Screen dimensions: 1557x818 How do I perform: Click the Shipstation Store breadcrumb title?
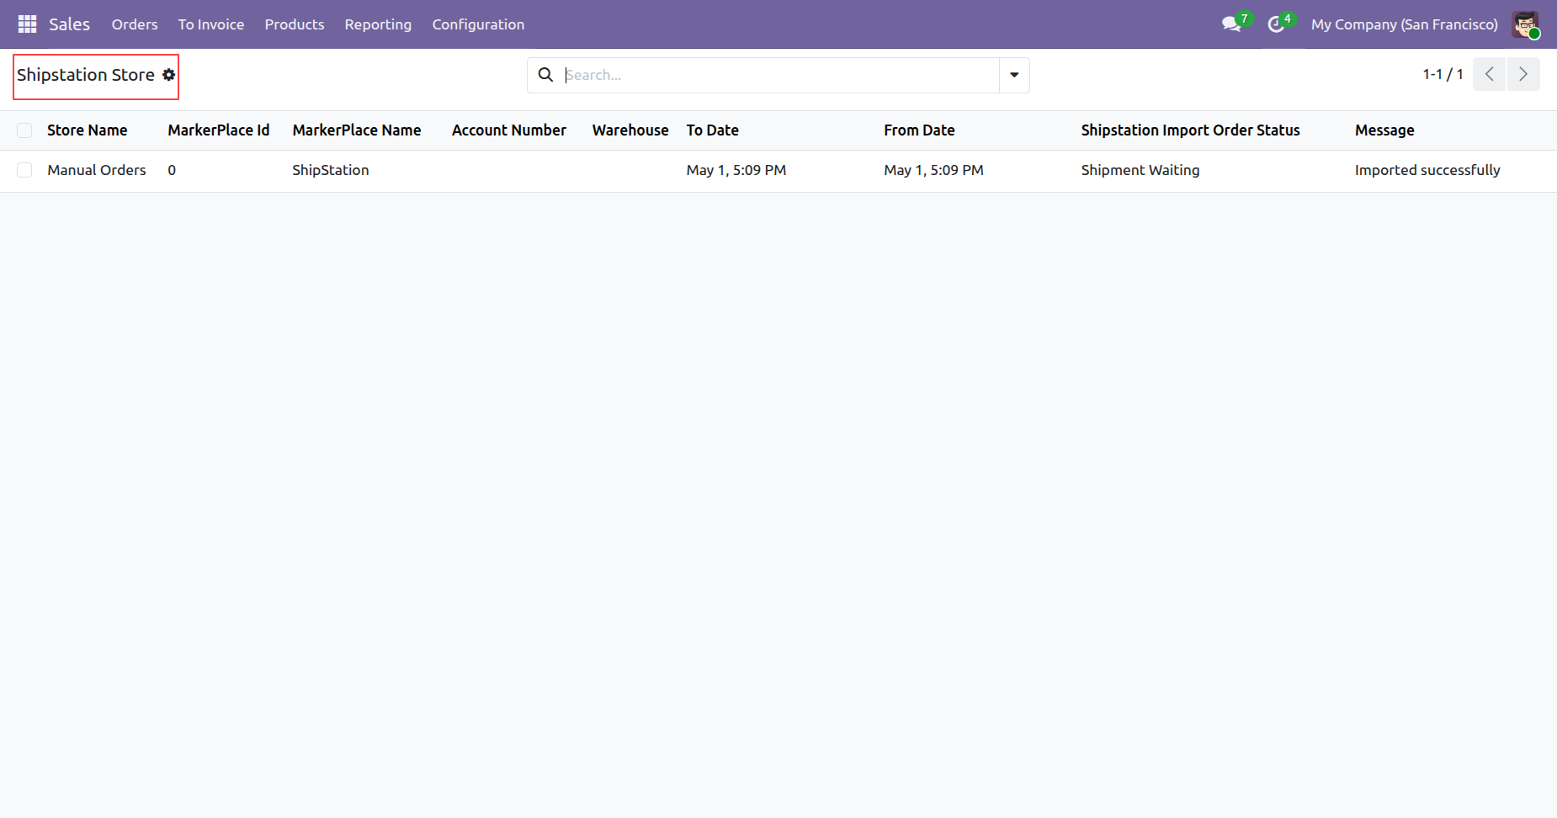click(86, 75)
